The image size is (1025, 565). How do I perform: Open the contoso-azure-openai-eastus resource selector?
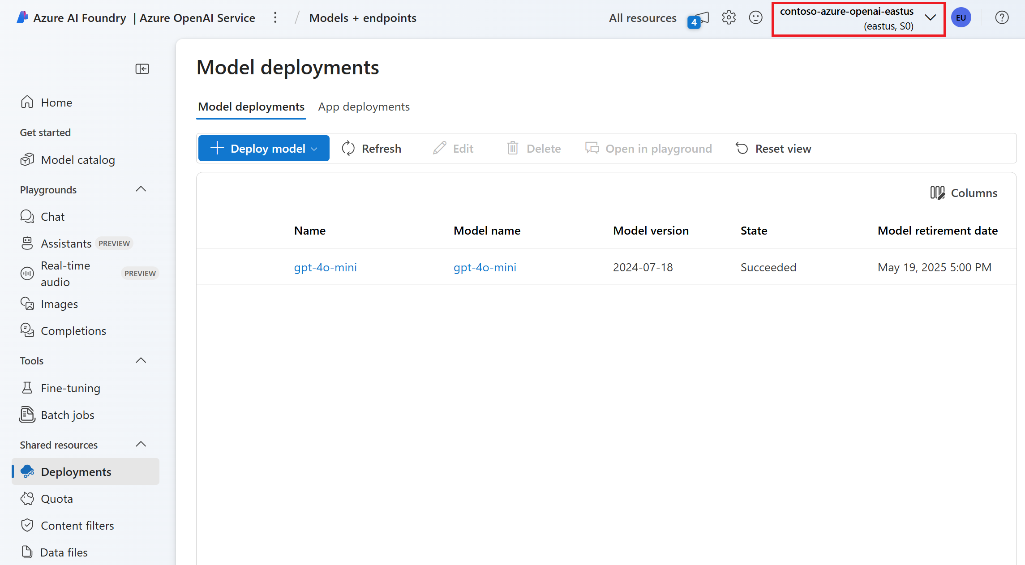[858, 19]
